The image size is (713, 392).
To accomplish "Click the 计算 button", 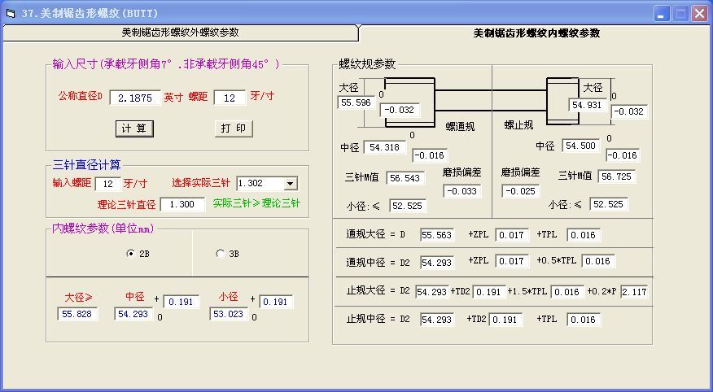I will [x=134, y=128].
